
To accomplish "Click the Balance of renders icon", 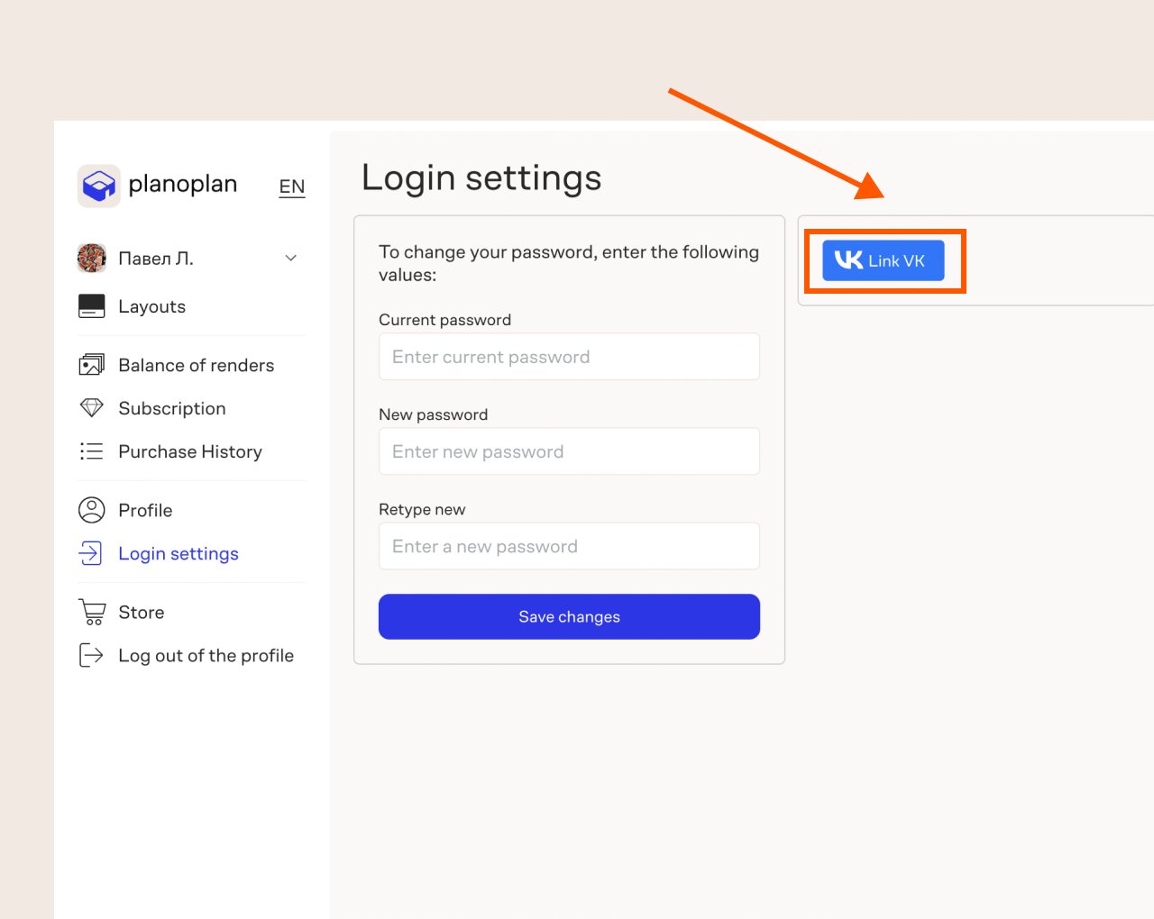I will [x=92, y=365].
